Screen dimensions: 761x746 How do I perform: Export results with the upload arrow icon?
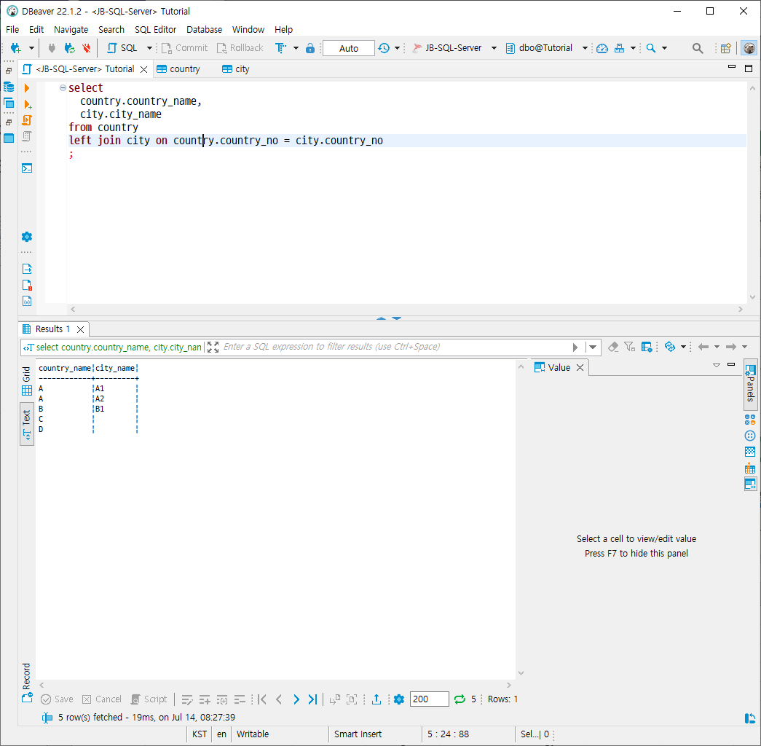pyautogui.click(x=376, y=699)
